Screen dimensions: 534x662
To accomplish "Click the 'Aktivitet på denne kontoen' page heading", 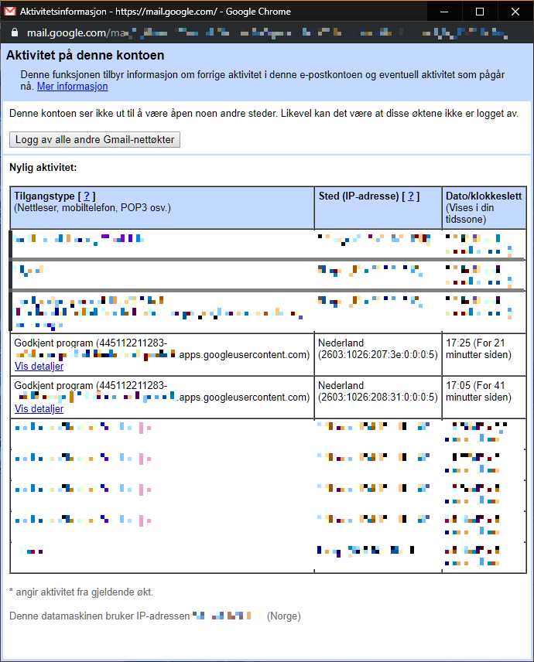I will coord(85,56).
